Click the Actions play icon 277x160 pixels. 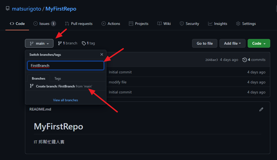(x=104, y=24)
